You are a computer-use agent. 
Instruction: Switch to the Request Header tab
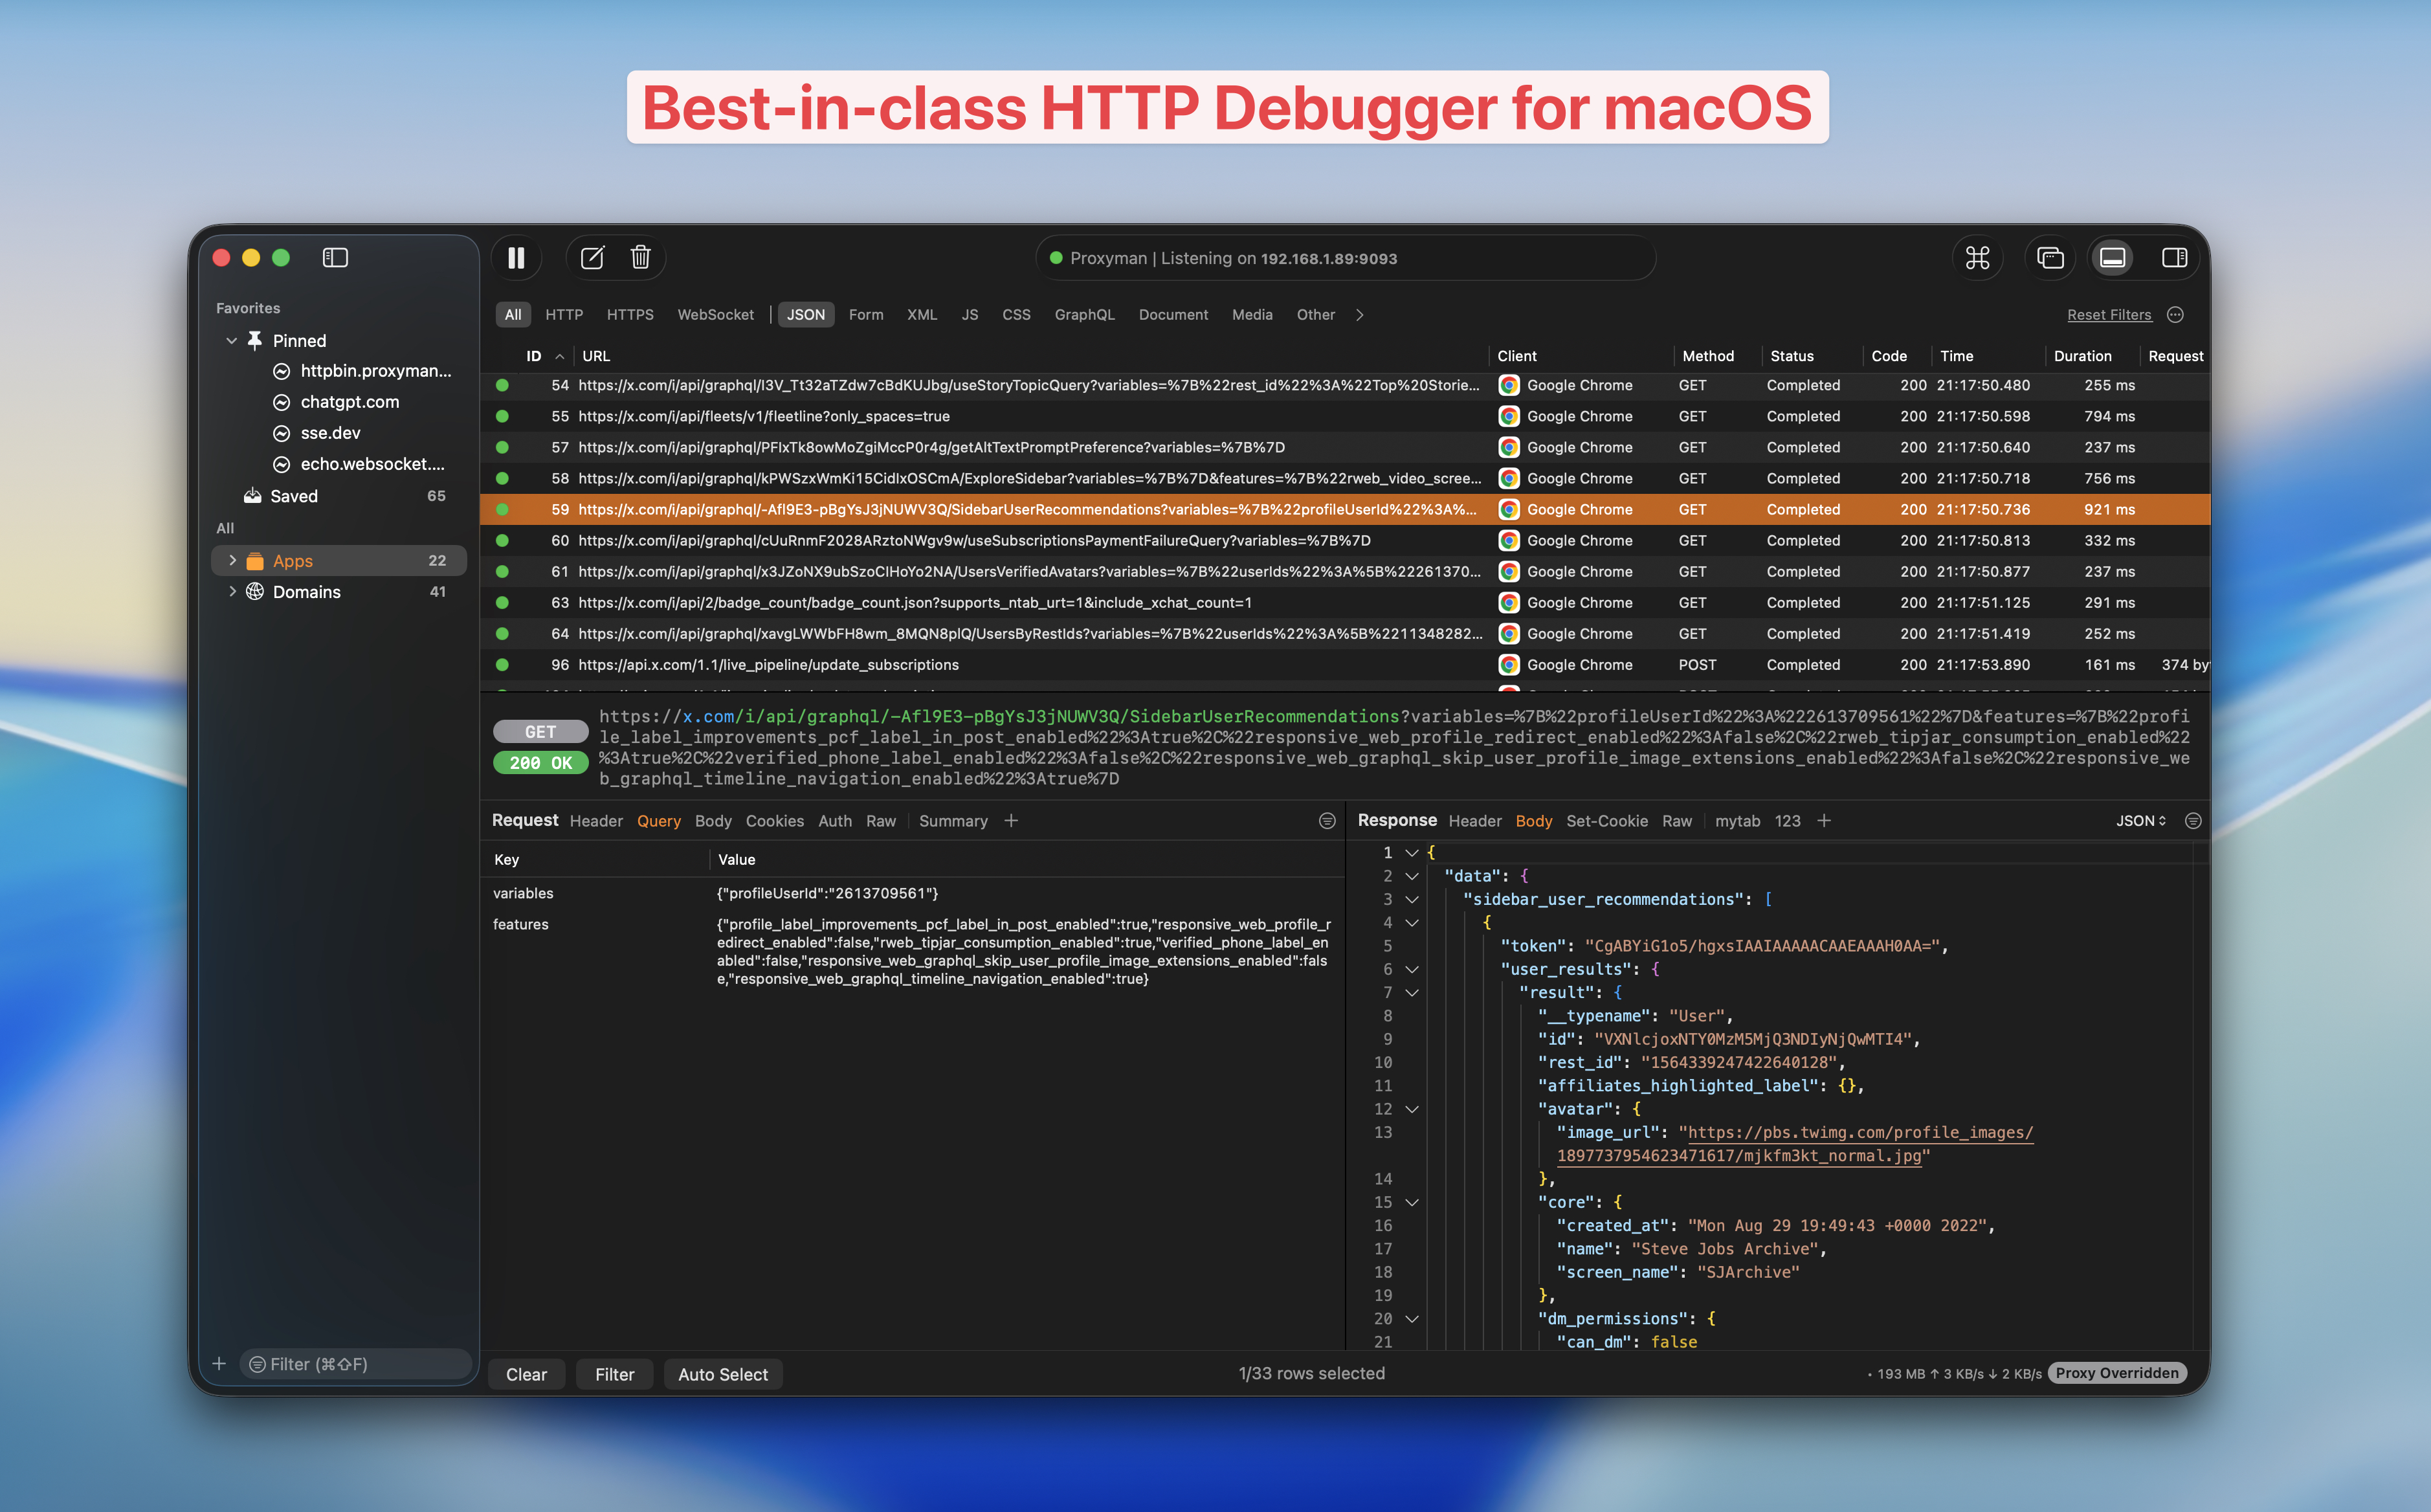click(x=596, y=821)
